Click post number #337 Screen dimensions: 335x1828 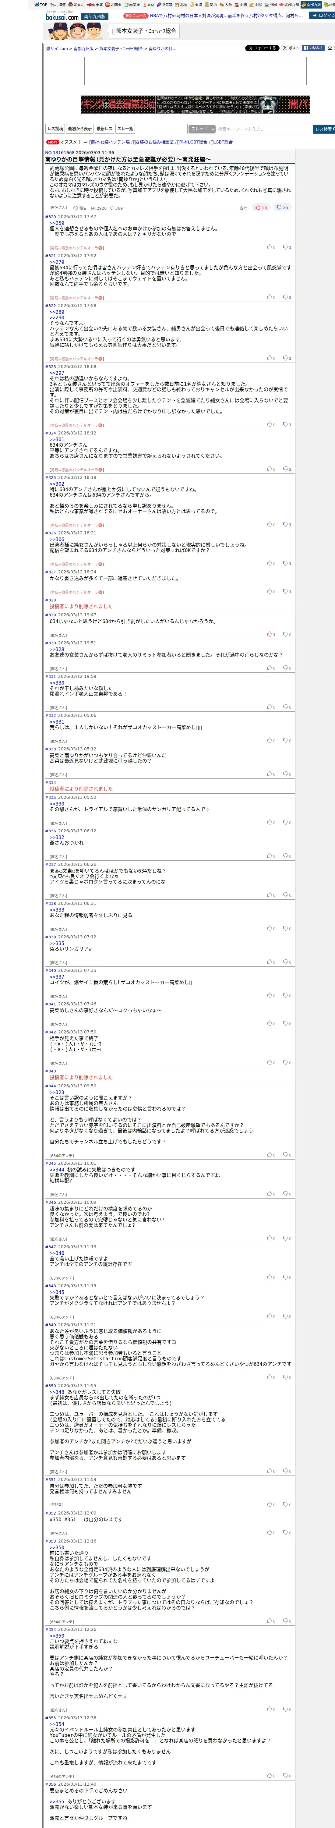(50, 864)
